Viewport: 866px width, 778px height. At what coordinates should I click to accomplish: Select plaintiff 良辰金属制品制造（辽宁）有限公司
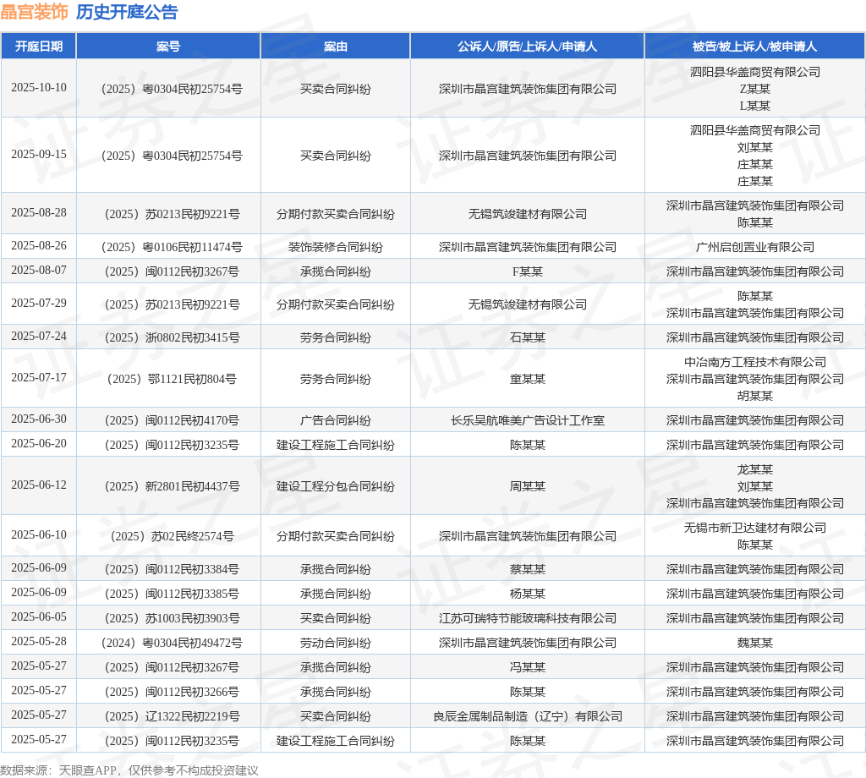[x=528, y=717]
